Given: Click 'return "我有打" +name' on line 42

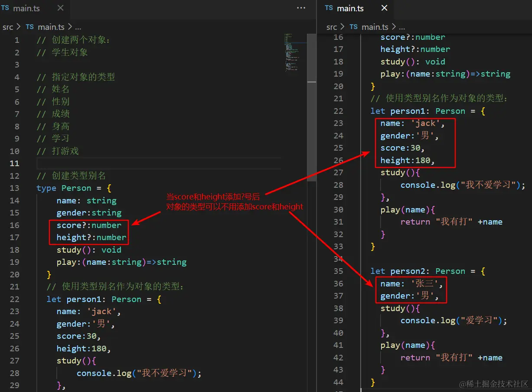Looking at the screenshot, I should pyautogui.click(x=451, y=358).
